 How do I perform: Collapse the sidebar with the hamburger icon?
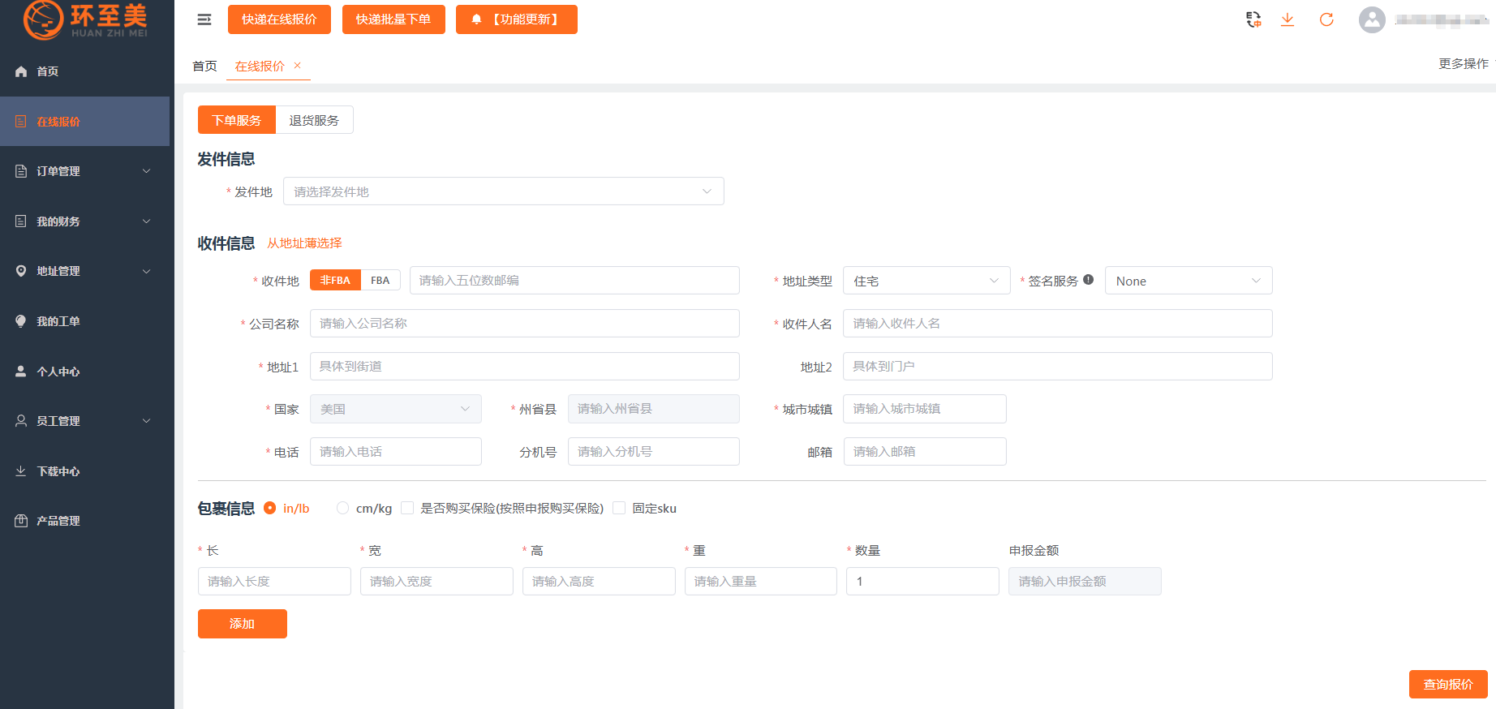[204, 19]
